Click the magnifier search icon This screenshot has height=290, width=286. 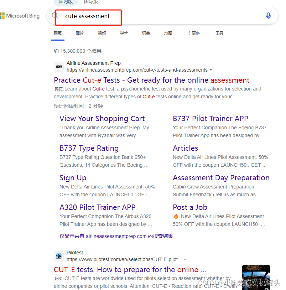pos(55,16)
